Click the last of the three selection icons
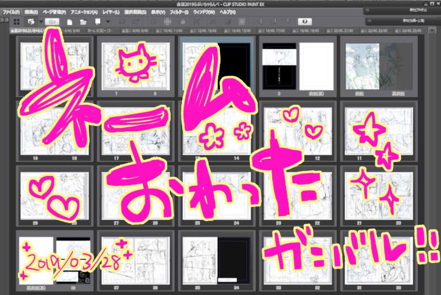 (x=242, y=22)
